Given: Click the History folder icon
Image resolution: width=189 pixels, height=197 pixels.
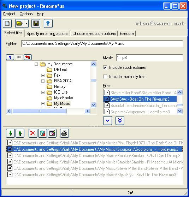Looking at the screenshot, I should coord(49,86).
